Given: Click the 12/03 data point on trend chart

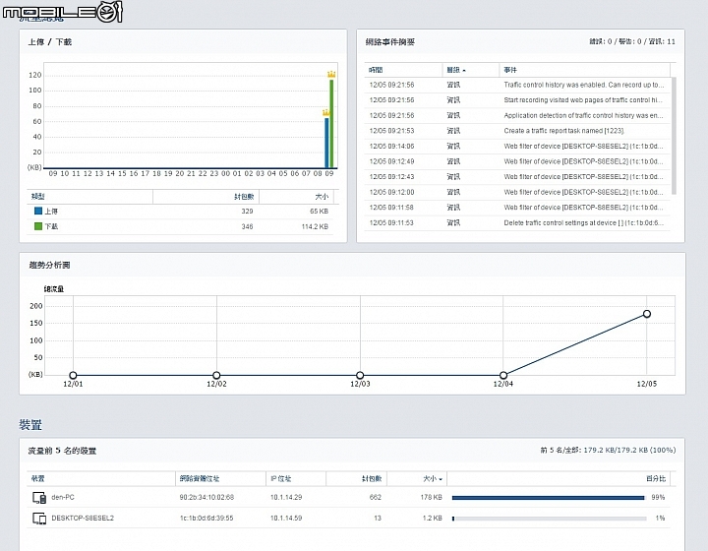Looking at the screenshot, I should click(x=360, y=375).
